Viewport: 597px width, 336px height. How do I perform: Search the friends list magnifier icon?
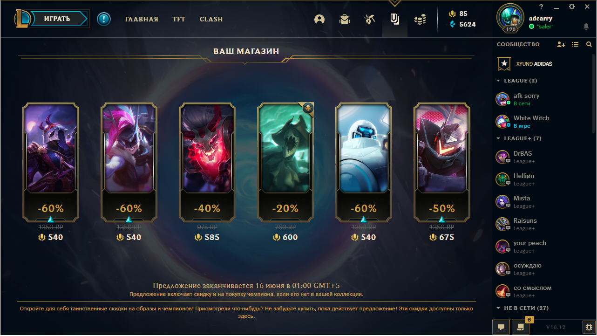click(589, 44)
